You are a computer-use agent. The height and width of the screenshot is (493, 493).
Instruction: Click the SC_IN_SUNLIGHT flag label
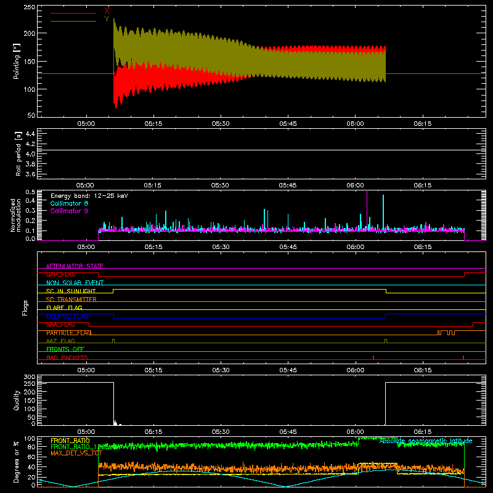(x=71, y=291)
